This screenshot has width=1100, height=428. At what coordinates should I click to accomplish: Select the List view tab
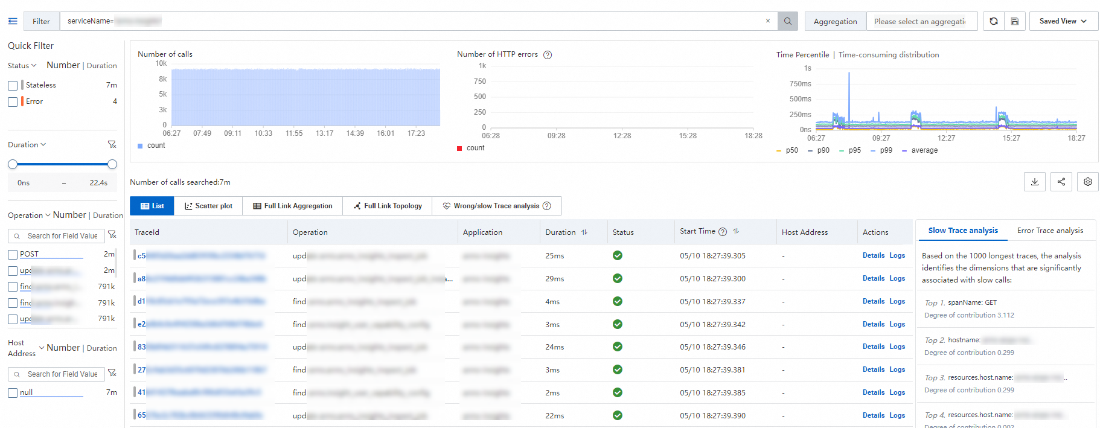(152, 206)
